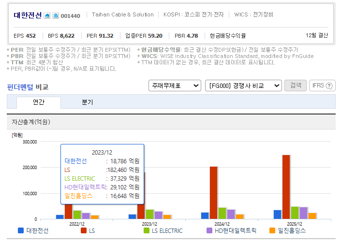The width and height of the screenshot is (341, 243).
Task: Click the 2022/12 axis label
Action: click(x=77, y=224)
